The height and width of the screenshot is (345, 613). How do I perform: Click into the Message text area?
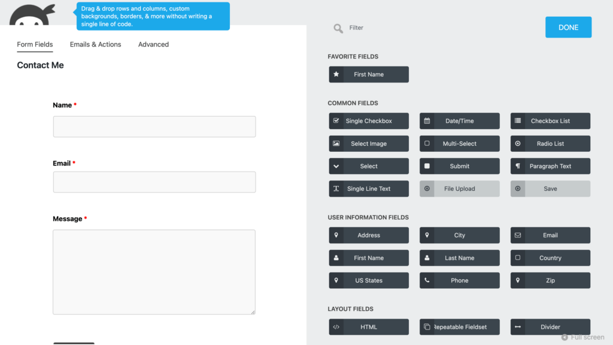click(154, 272)
